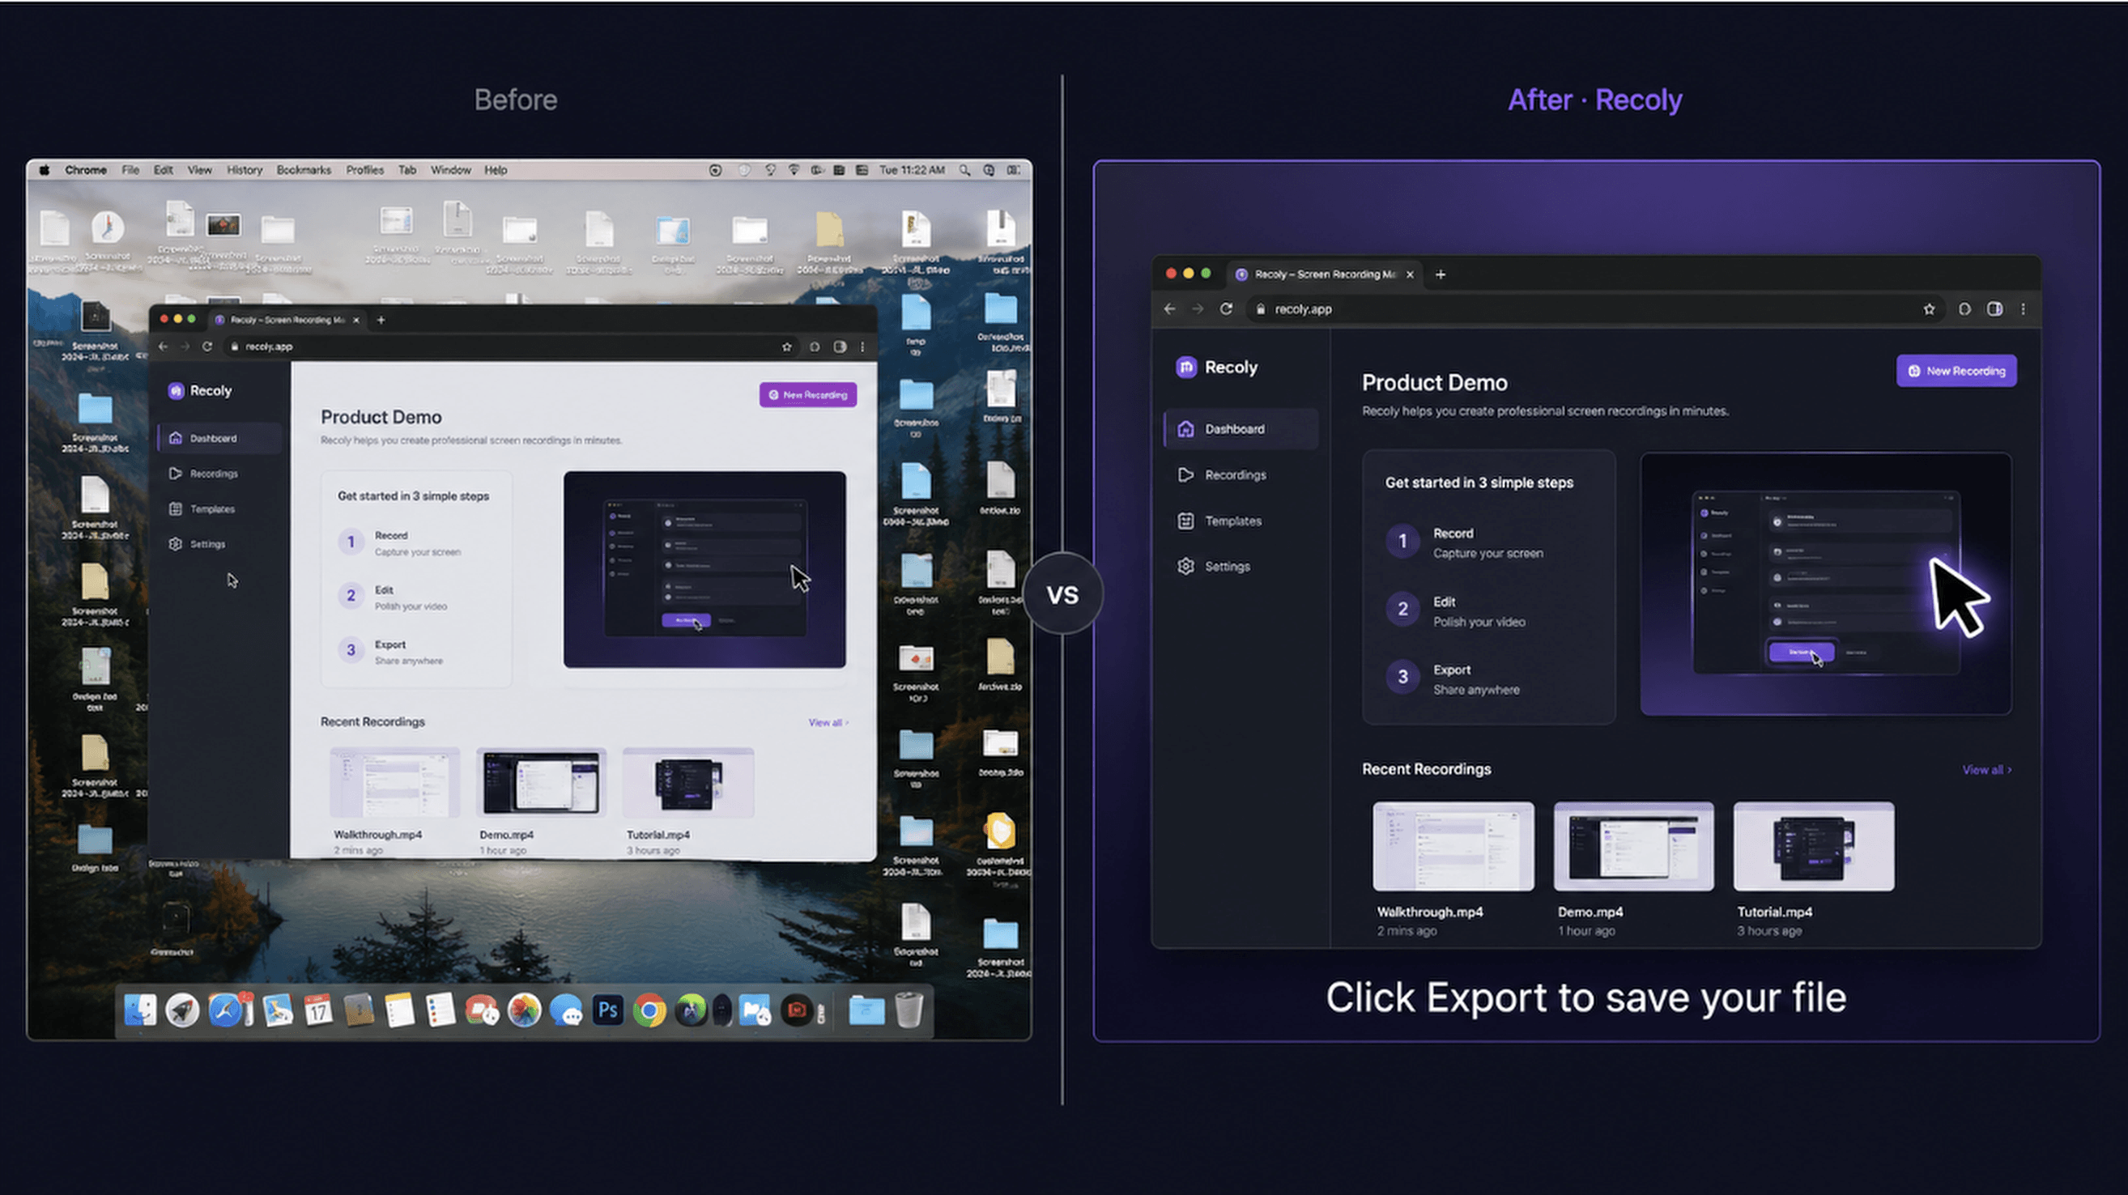This screenshot has width=2128, height=1195.
Task: Select the Recoly – Screen Recording tab, After panel
Action: [x=1325, y=274]
